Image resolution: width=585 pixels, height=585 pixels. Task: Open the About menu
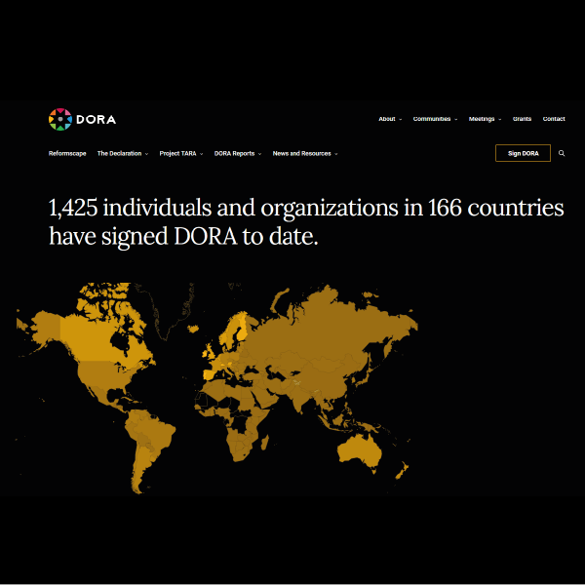point(386,119)
